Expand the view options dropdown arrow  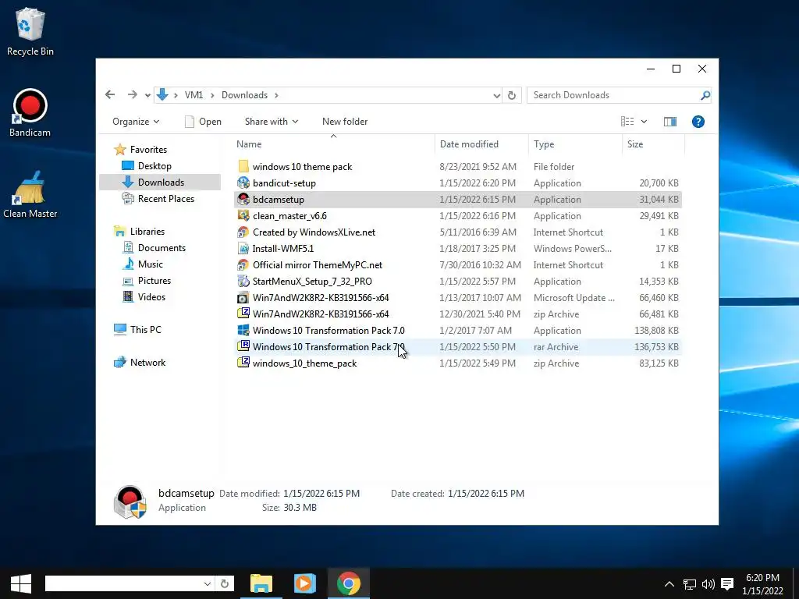tap(644, 121)
